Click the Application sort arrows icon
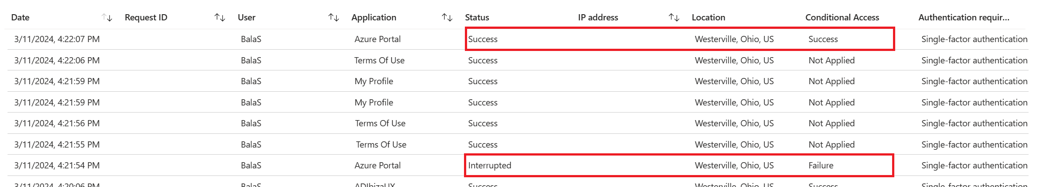 [x=447, y=18]
